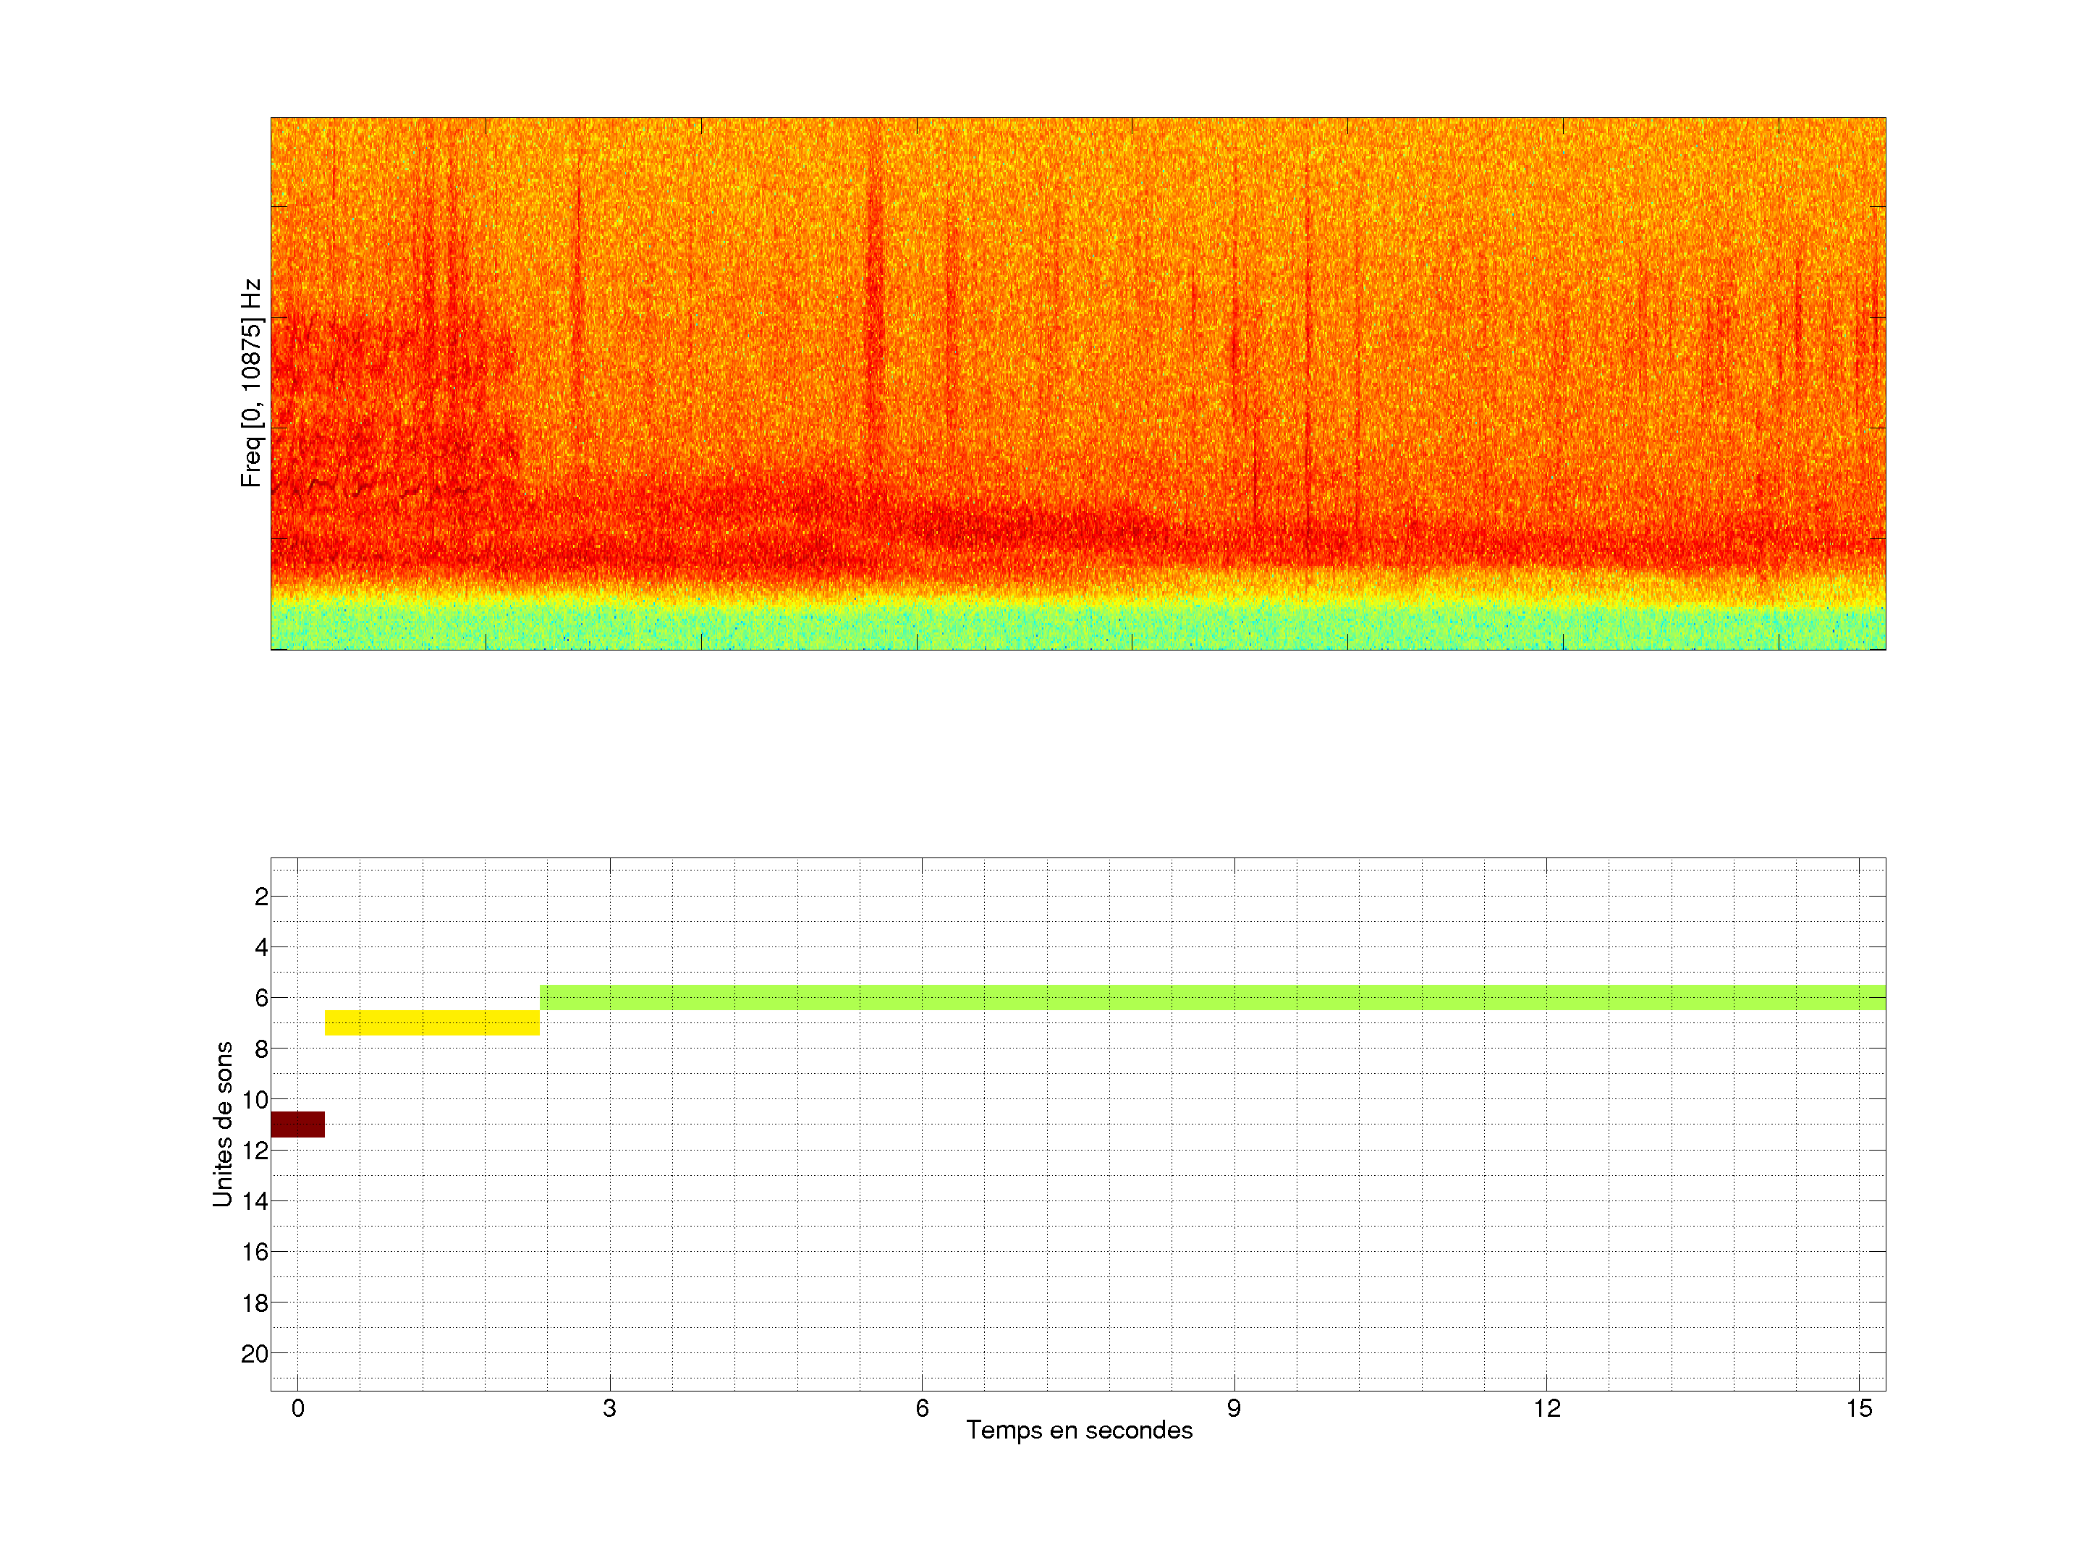Click the 'Unites de sons' axis label
2084x1563 pixels.
tap(224, 1124)
